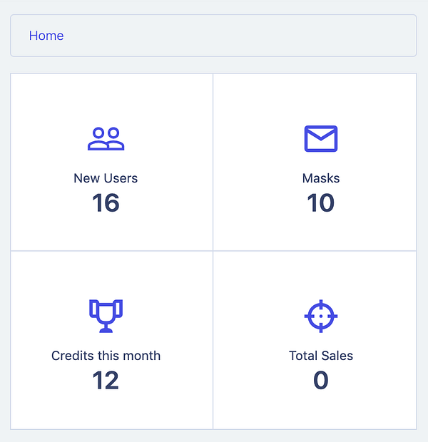The image size is (428, 442).
Task: Click the New Users people icon
Action: [x=106, y=138]
